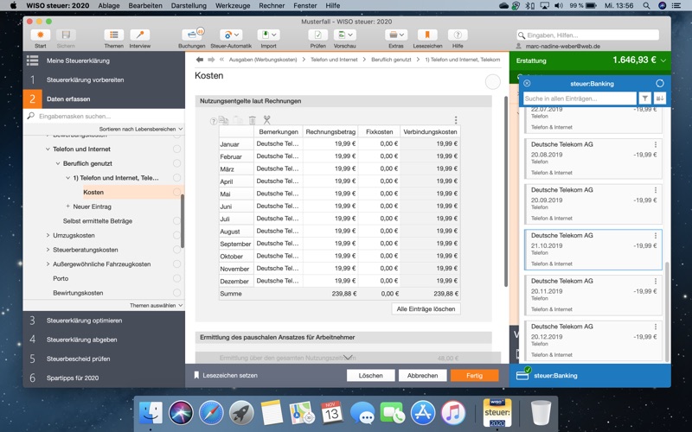This screenshot has width=692, height=432.
Task: Open the Werkzeuge menu
Action: (x=233, y=6)
